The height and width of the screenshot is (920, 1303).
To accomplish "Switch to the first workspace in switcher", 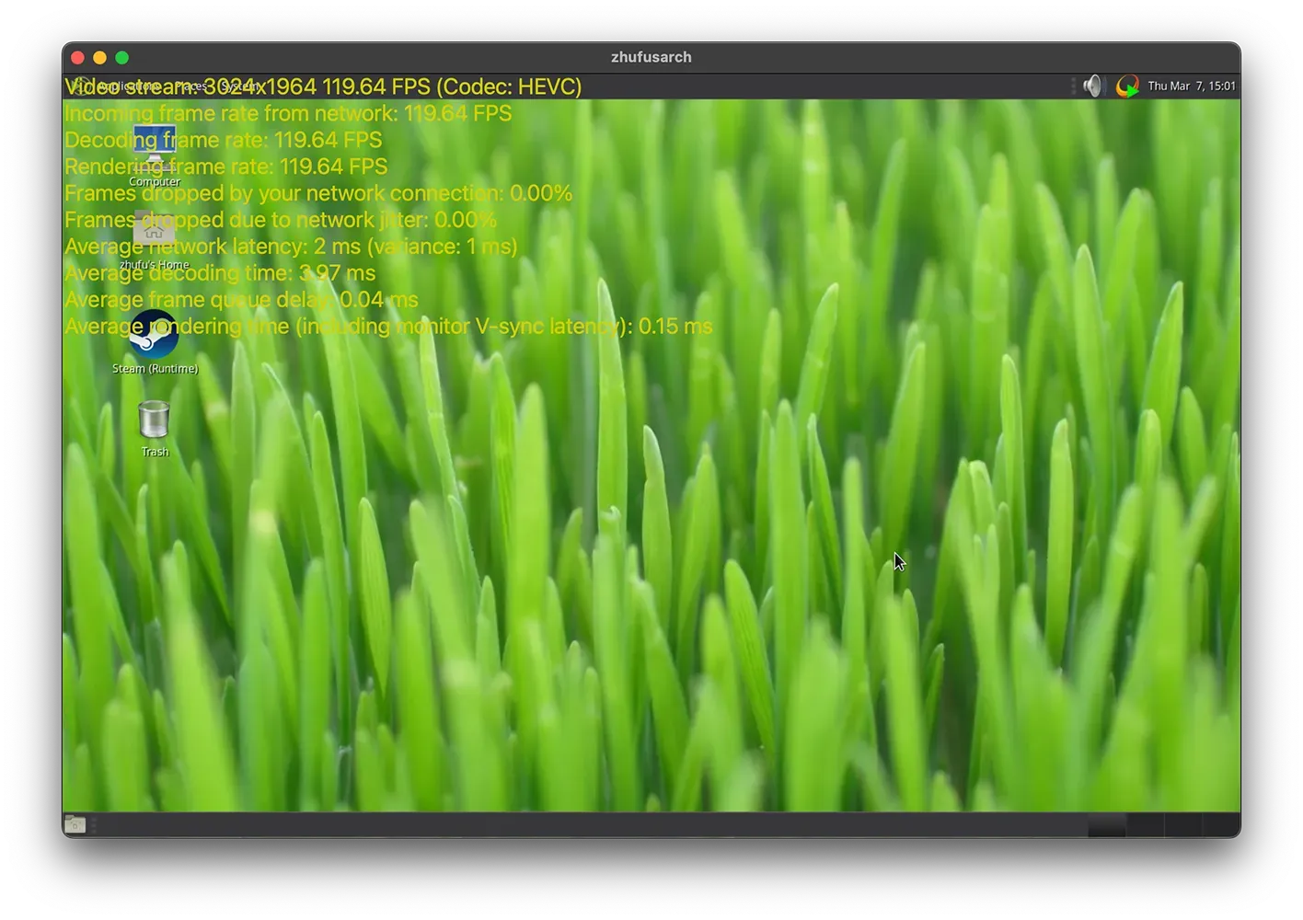I will pyautogui.click(x=1107, y=825).
